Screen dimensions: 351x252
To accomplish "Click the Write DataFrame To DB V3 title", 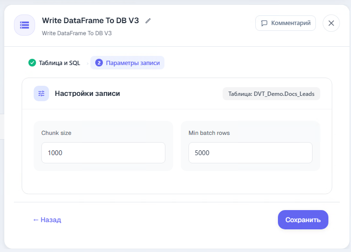I will pos(90,21).
